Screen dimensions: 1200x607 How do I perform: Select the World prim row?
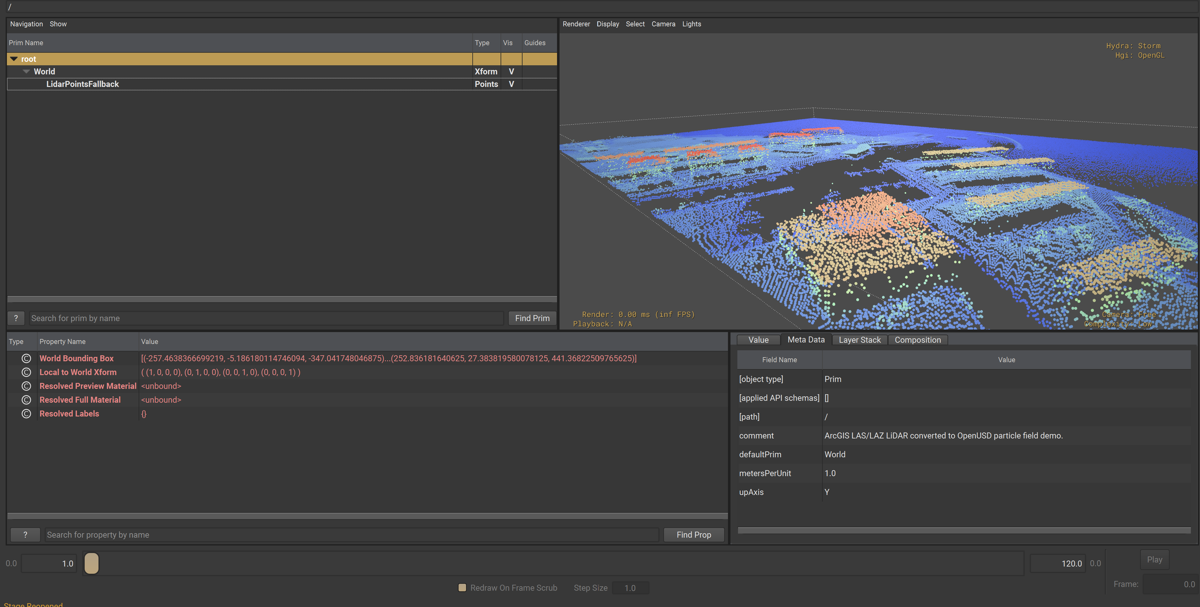pos(282,71)
